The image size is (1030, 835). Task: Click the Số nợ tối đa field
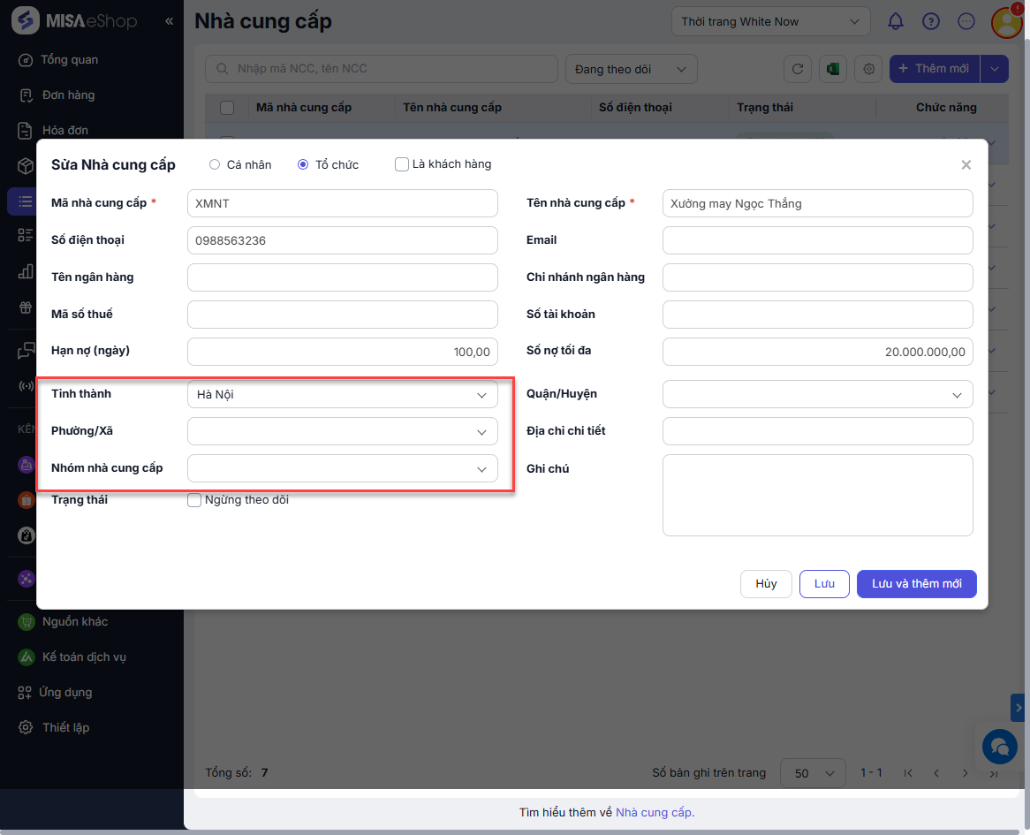click(x=817, y=352)
